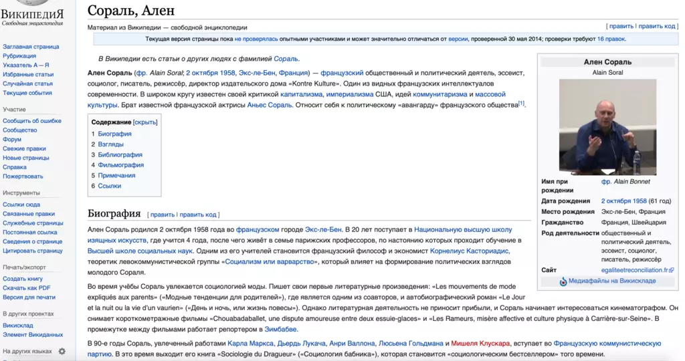This screenshot has width=685, height=361.
Task: Expand the На других языках section
Action: [27, 351]
